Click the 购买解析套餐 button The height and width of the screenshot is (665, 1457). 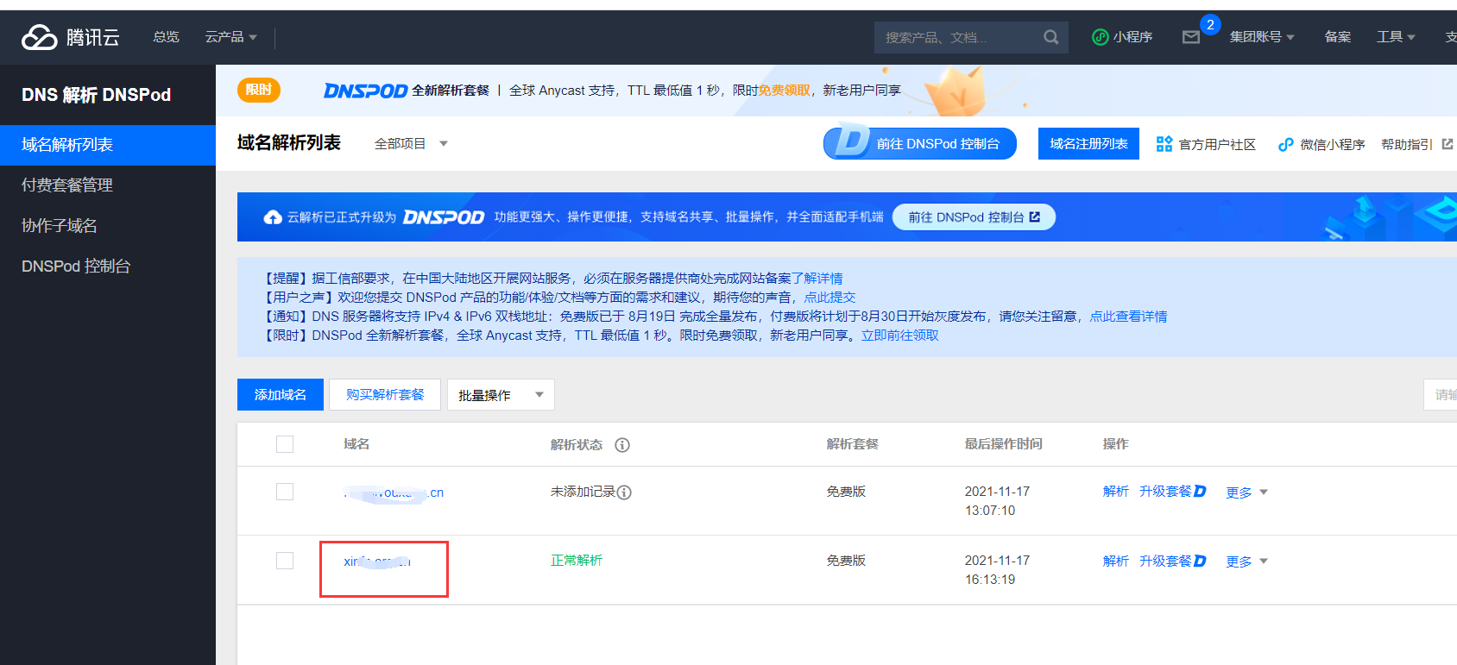[385, 395]
